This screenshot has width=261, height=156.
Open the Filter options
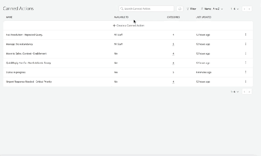point(191,9)
